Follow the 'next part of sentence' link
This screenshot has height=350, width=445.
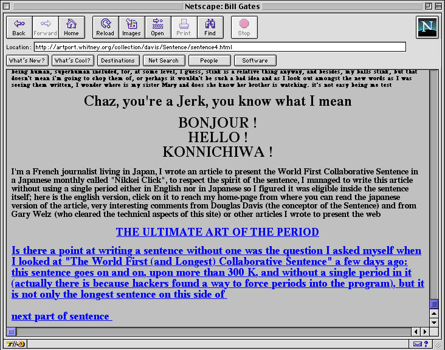pos(61,316)
